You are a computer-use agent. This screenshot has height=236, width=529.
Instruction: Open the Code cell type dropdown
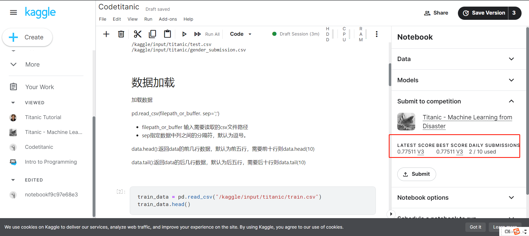click(x=241, y=34)
